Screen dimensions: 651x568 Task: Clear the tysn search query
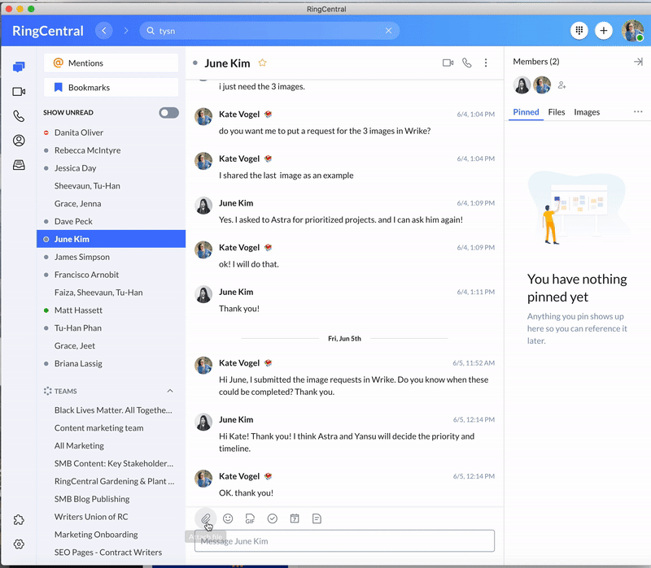coord(388,30)
